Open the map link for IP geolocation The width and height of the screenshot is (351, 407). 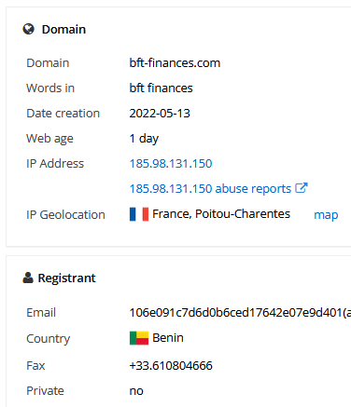click(326, 215)
